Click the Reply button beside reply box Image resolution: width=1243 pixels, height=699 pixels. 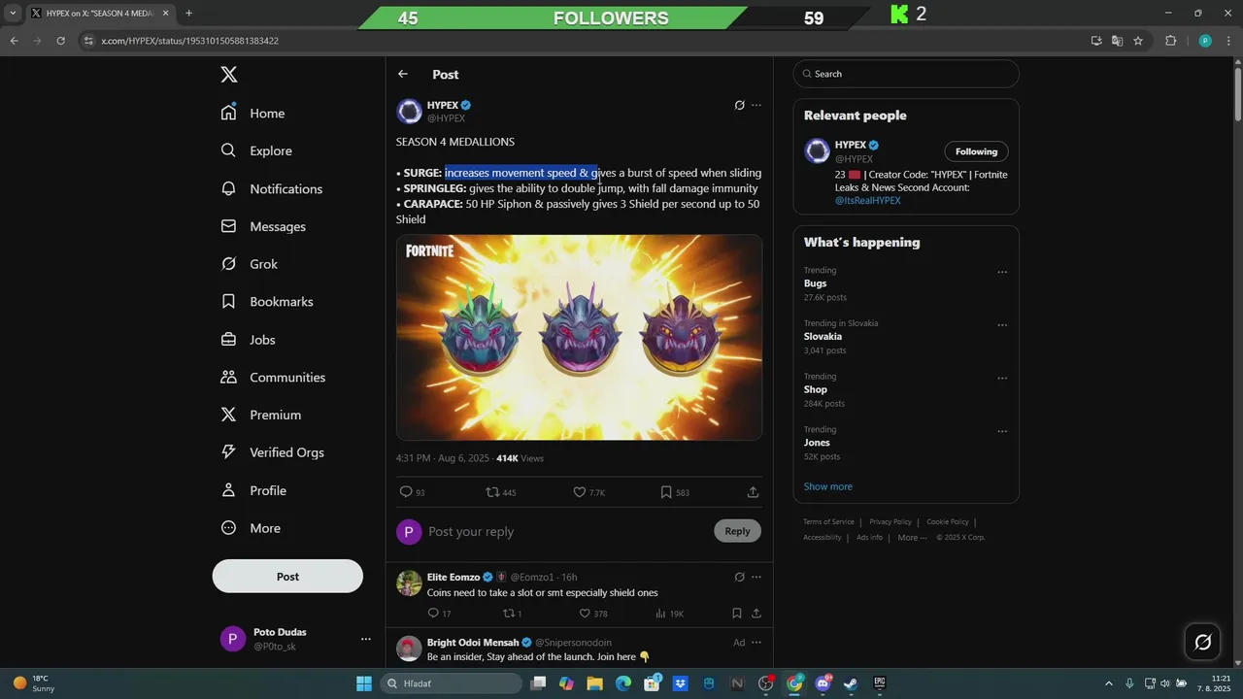click(x=737, y=531)
